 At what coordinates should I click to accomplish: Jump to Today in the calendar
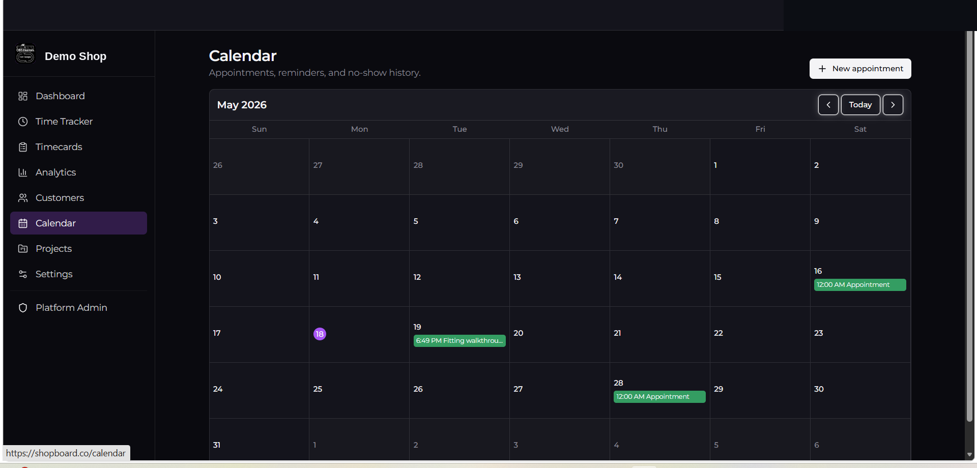point(860,105)
